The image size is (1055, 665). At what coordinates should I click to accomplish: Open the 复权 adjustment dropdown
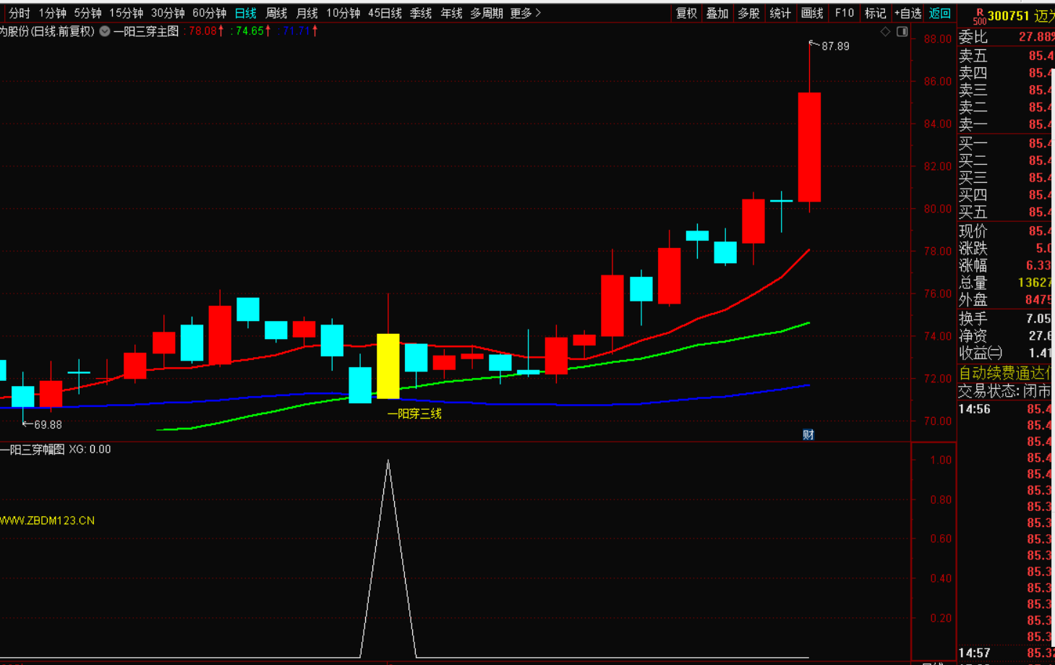686,13
